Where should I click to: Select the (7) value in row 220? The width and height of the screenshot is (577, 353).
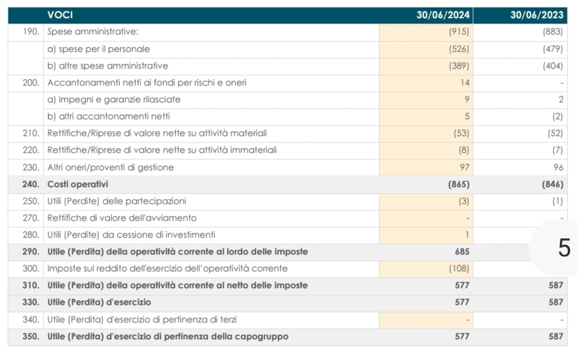click(558, 150)
